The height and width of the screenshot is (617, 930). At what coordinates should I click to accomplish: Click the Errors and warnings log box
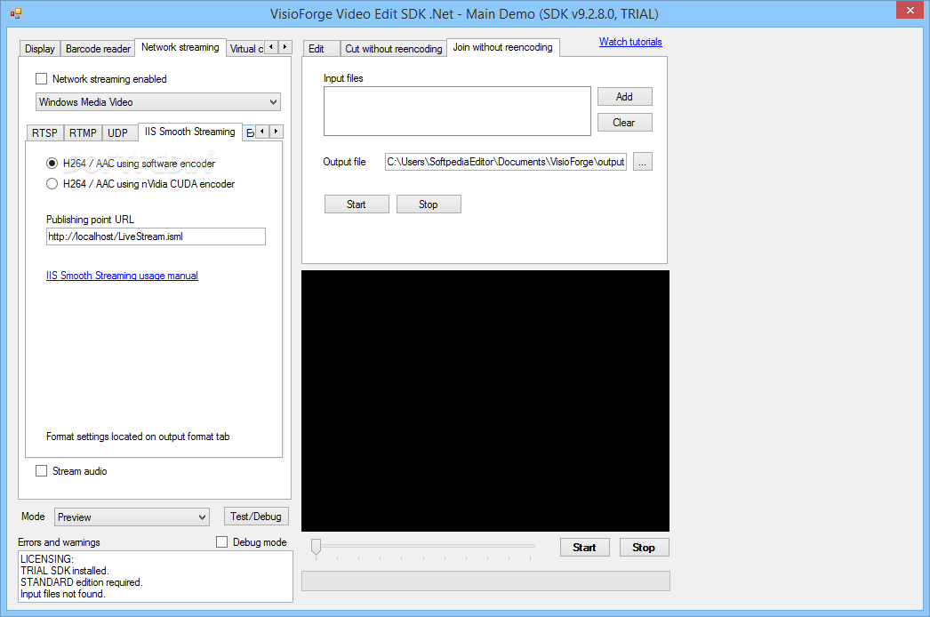pyautogui.click(x=156, y=577)
